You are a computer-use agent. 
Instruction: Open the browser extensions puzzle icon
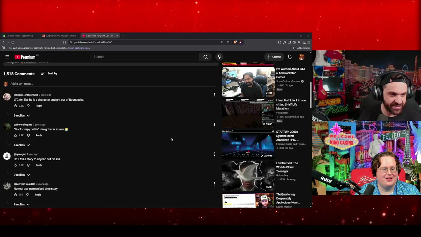(280, 42)
